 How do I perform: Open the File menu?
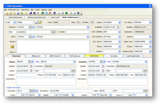pos(6,10)
